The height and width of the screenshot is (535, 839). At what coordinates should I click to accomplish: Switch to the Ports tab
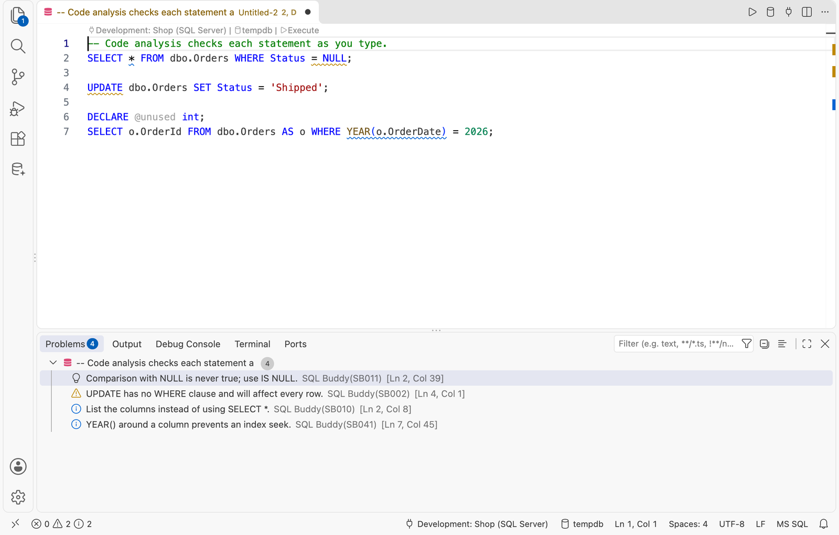(x=295, y=344)
